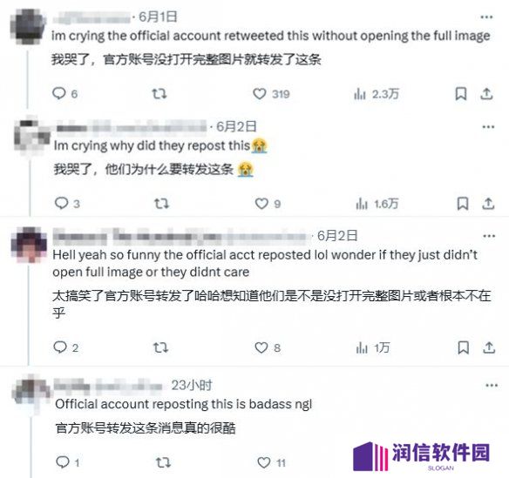
Task: Open more options on 6月1日 tweet
Action: tap(486, 17)
